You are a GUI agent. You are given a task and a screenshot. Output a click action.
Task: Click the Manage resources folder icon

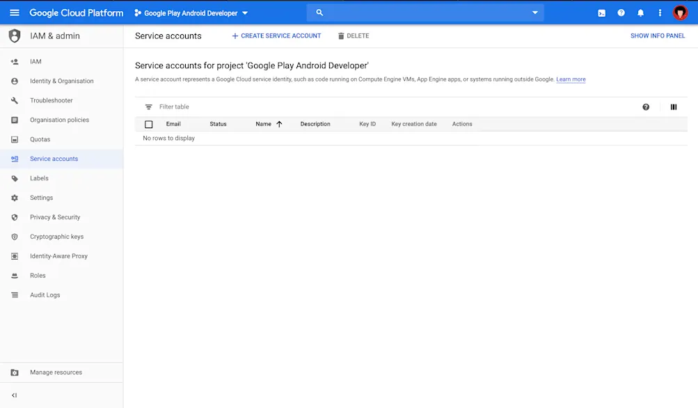pos(14,372)
